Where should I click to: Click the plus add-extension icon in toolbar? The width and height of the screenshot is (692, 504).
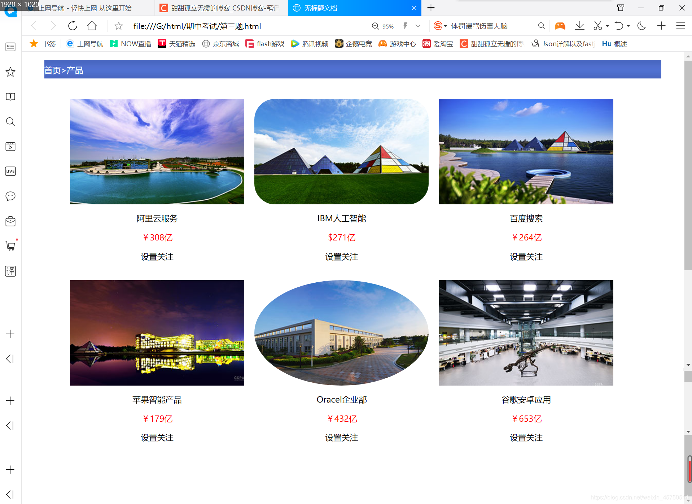point(661,26)
